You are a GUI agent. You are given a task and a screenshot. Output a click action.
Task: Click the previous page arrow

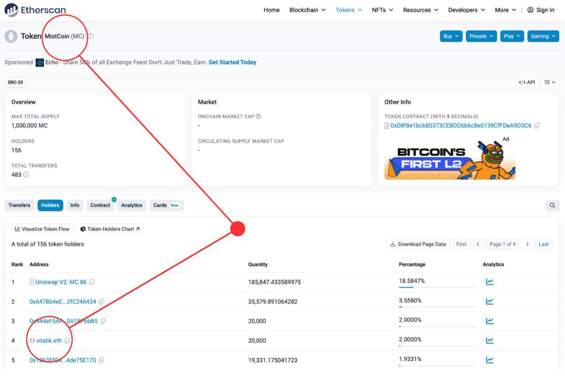[x=478, y=244]
